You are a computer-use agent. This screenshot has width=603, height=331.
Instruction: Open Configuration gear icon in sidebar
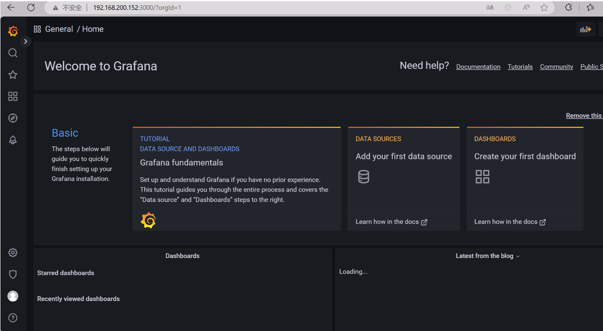pos(13,252)
